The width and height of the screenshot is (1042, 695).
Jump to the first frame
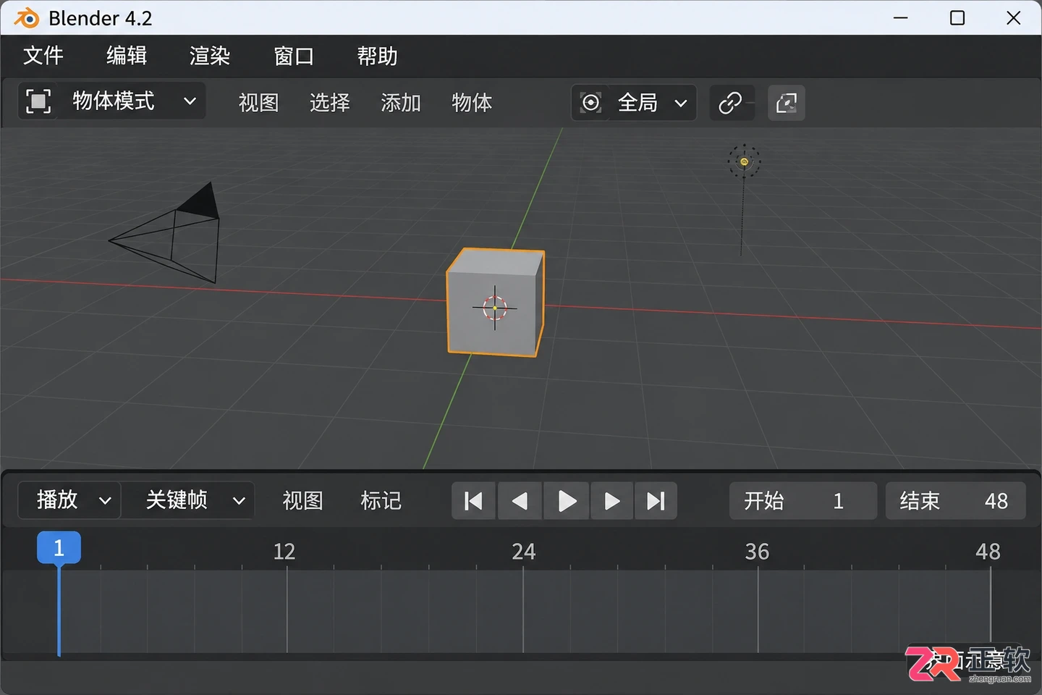473,501
